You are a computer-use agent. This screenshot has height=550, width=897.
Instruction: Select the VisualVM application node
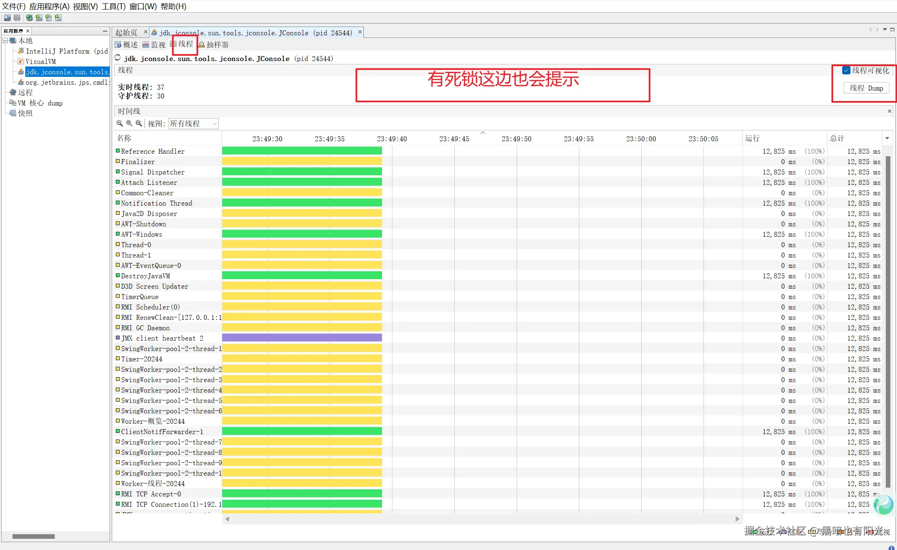[x=40, y=61]
